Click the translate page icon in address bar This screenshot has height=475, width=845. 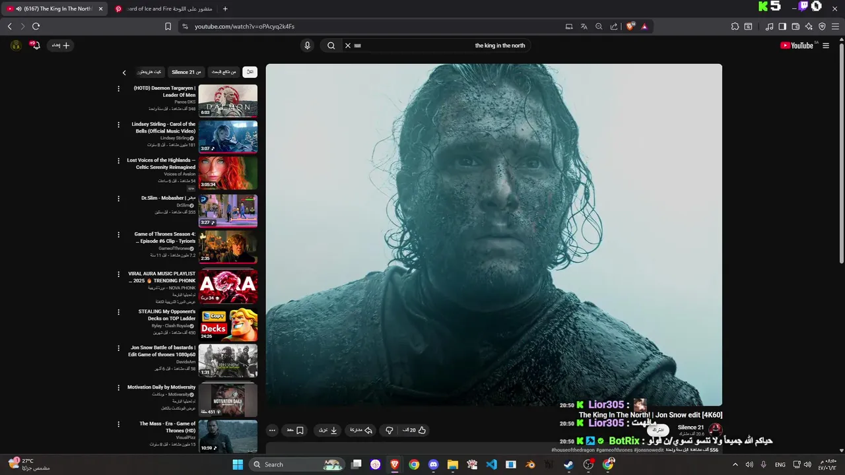pyautogui.click(x=584, y=26)
